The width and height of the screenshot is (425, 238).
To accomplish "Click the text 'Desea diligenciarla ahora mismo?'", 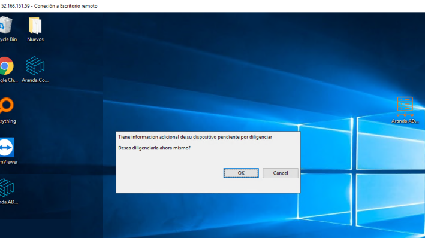I will [155, 148].
